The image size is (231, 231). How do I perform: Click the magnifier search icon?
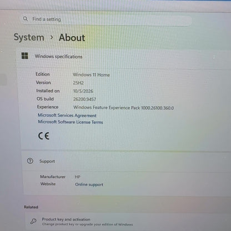26,19
